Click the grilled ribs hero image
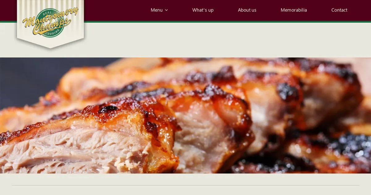 tap(185, 115)
